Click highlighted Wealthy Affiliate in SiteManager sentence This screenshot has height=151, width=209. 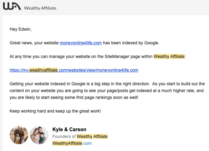(169, 56)
